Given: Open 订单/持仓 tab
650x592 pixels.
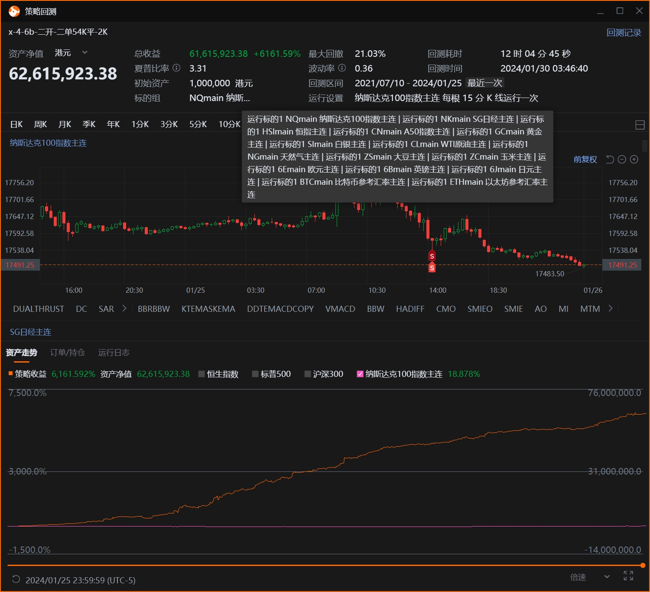Looking at the screenshot, I should (68, 352).
